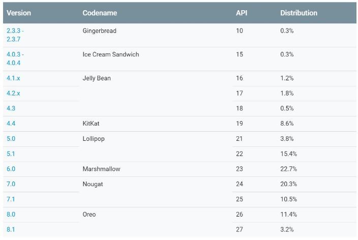Open the 6.0 Marshmallow version link
Screen dimensions: 358x240
11,169
